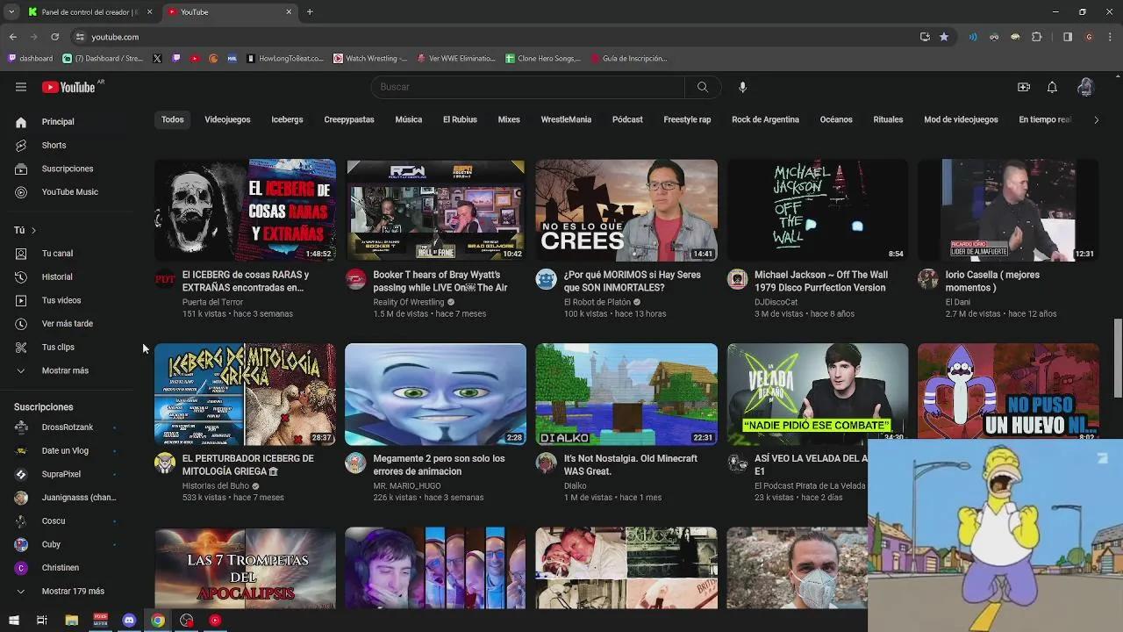This screenshot has height=632, width=1123.
Task: Select the Creepypastas filter chip
Action: point(349,119)
